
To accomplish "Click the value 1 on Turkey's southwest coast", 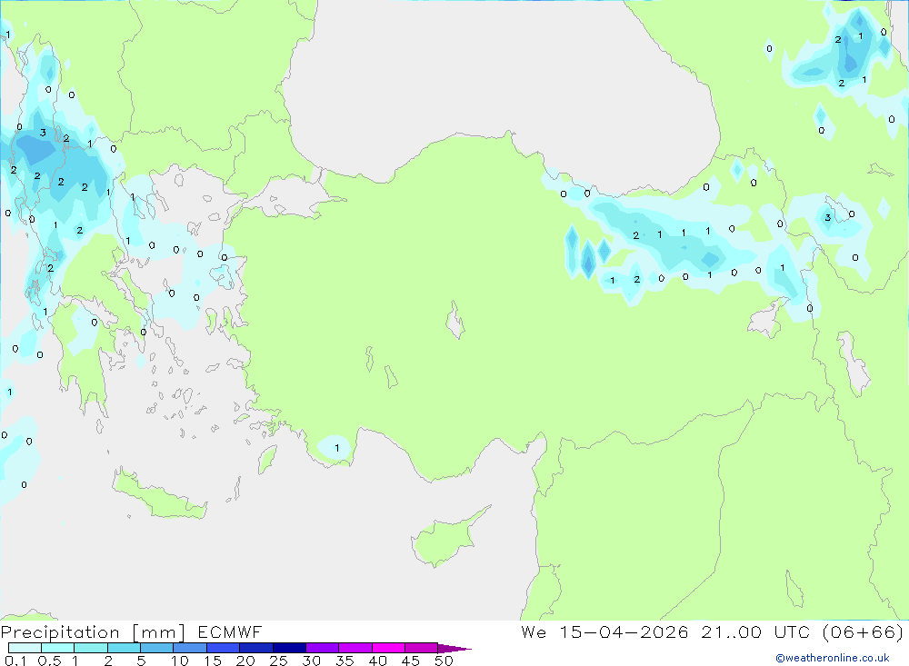I will (x=337, y=448).
